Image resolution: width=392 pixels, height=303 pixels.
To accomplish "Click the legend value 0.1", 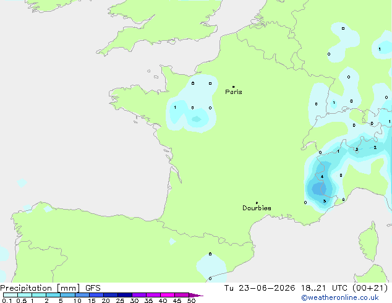I will [x=7, y=301].
